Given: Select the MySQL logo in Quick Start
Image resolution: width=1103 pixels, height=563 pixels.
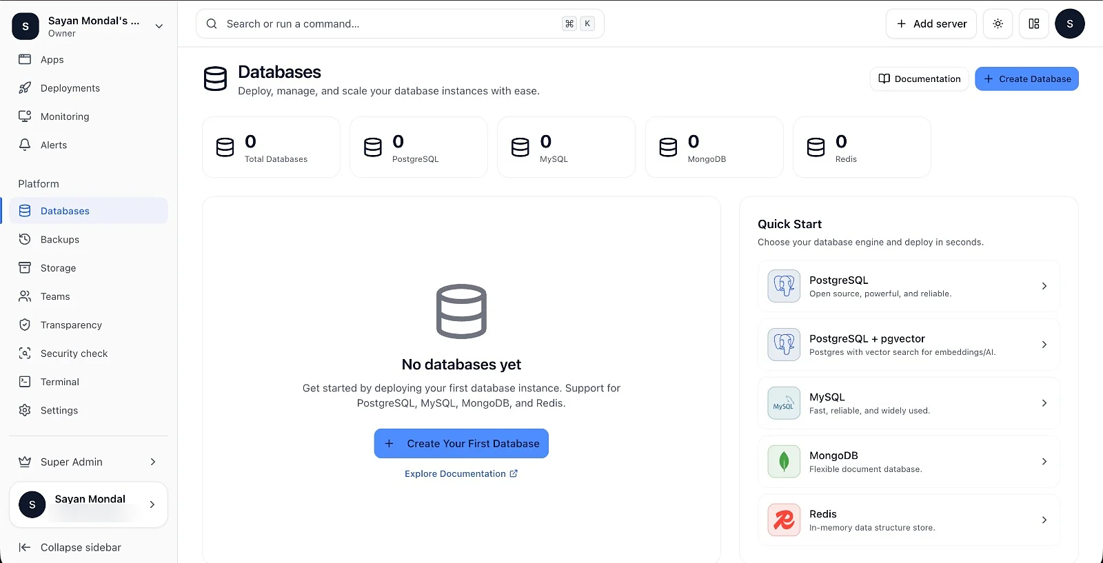Looking at the screenshot, I should click(784, 403).
